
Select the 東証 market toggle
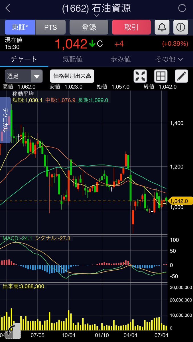(20, 27)
